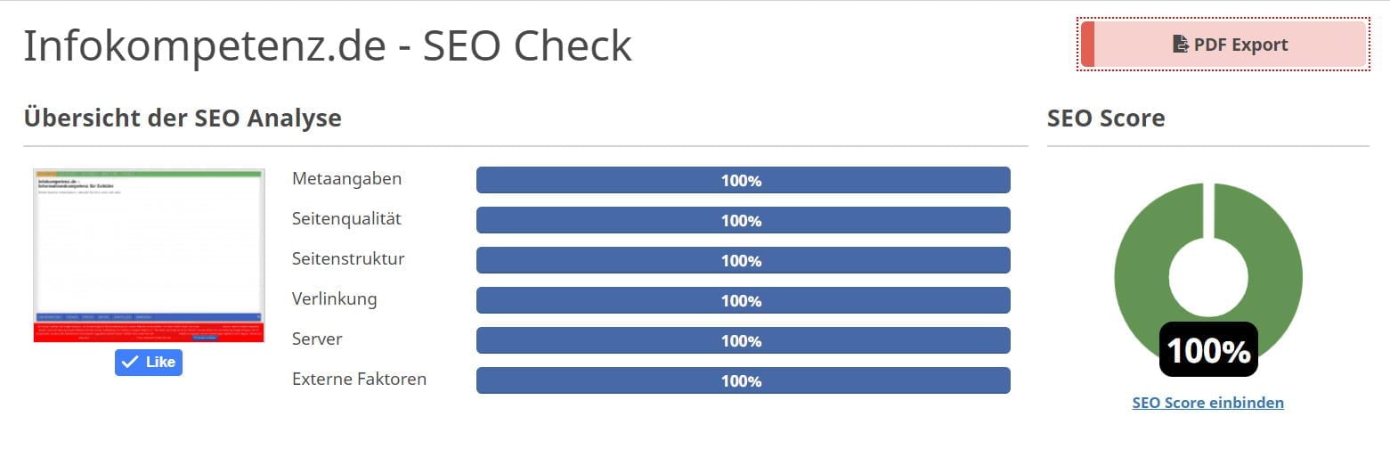1390x449 pixels.
Task: Click the Infokompetenz.de - SEO Check heading
Action: [327, 46]
